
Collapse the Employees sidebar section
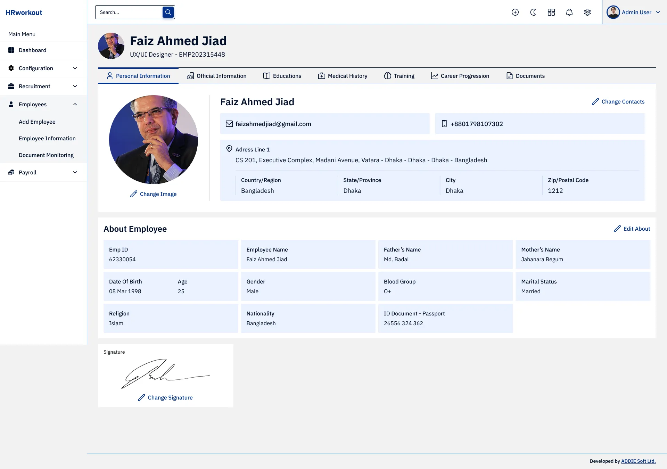click(75, 104)
